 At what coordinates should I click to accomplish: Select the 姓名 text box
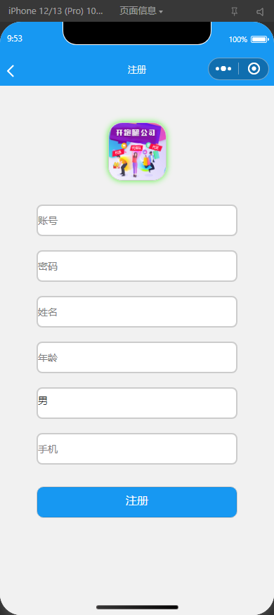click(x=137, y=312)
